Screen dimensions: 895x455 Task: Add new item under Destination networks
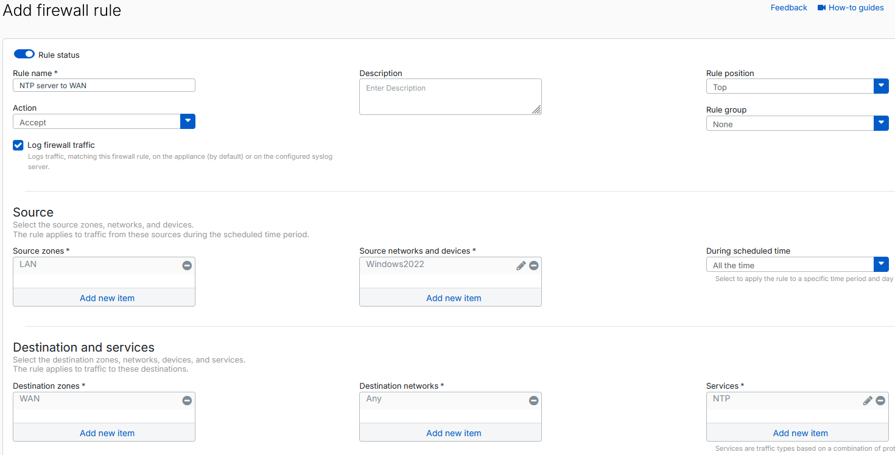click(x=453, y=432)
